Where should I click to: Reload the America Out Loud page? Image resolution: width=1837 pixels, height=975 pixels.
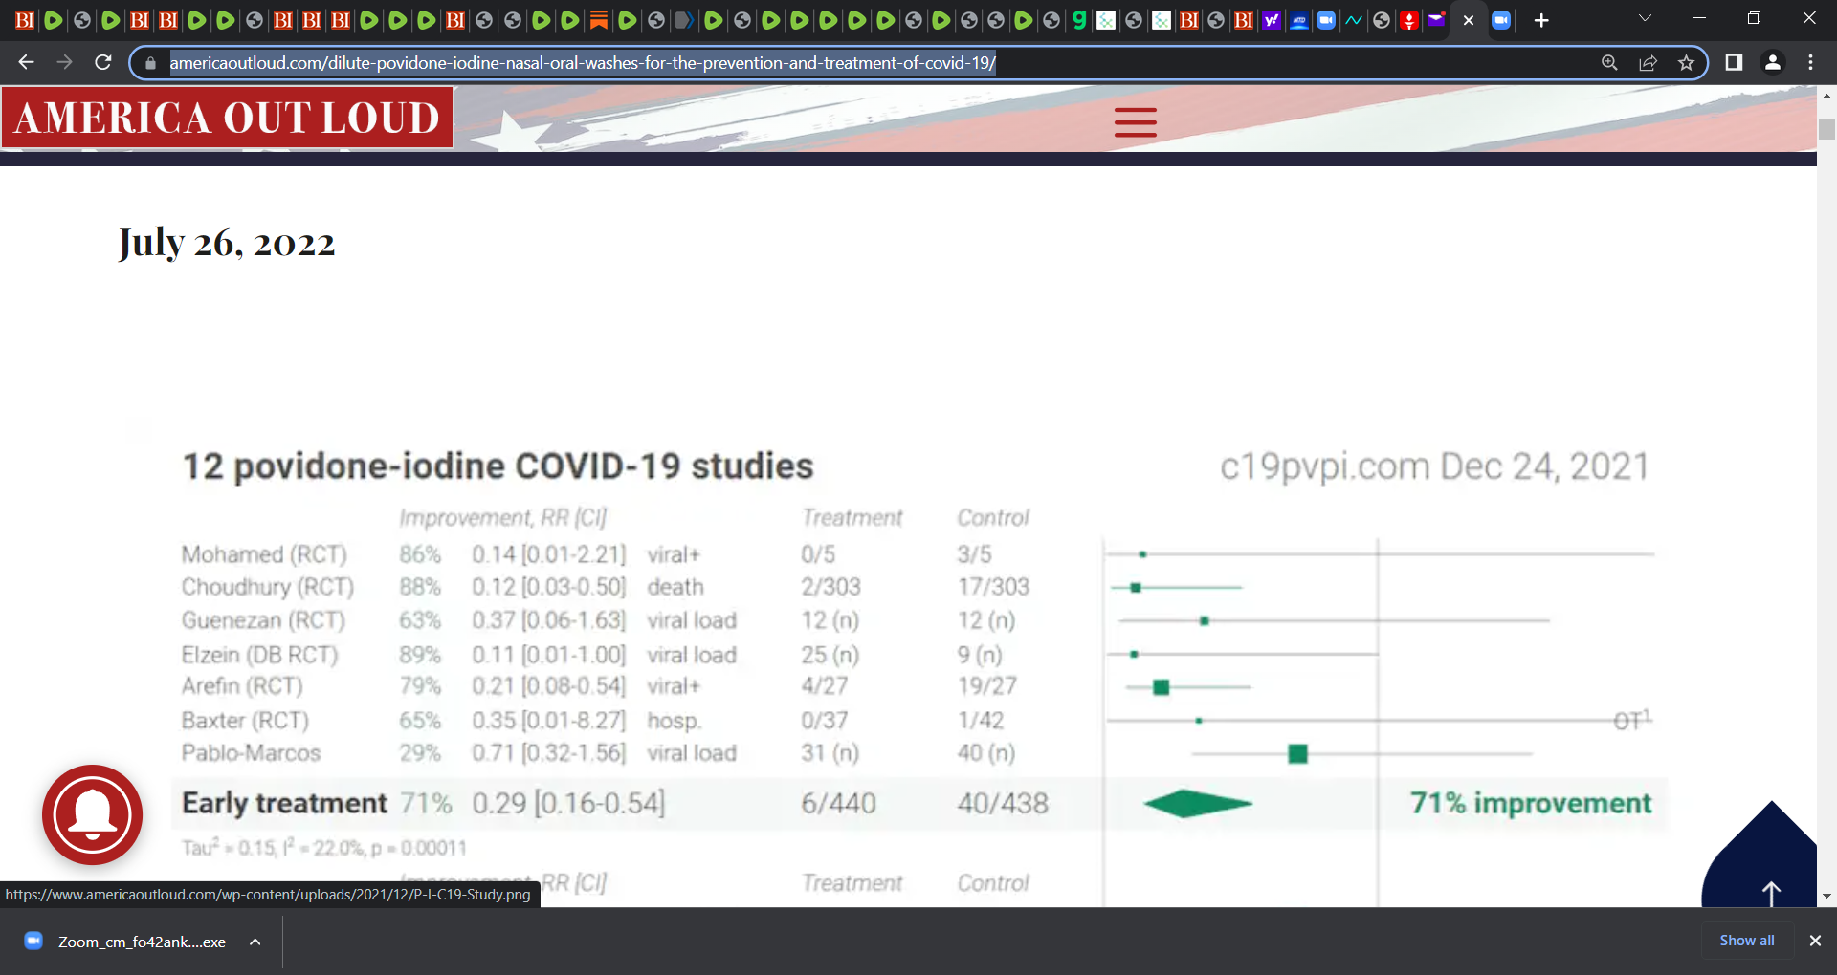[x=103, y=62]
